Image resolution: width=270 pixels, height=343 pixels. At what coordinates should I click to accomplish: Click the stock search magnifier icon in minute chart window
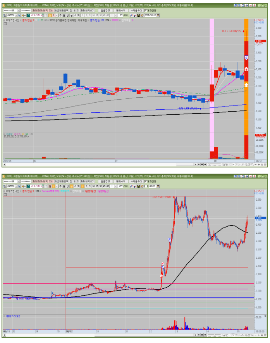19,186
